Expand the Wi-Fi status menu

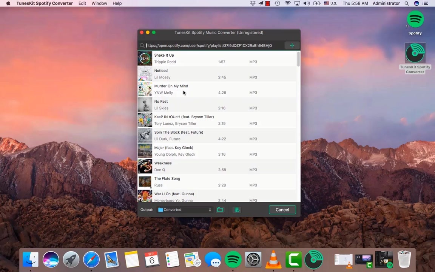(288, 3)
